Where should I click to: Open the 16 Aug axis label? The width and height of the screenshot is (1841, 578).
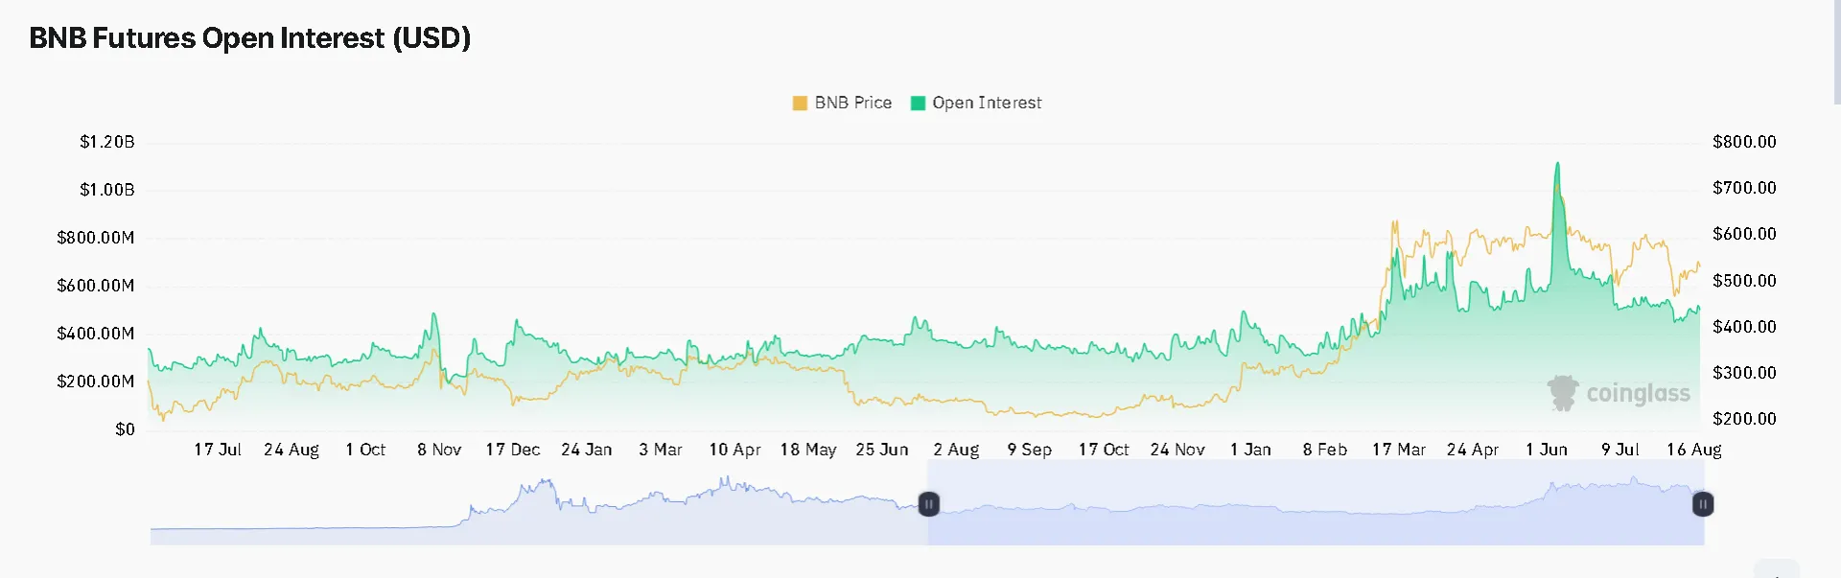(1693, 450)
